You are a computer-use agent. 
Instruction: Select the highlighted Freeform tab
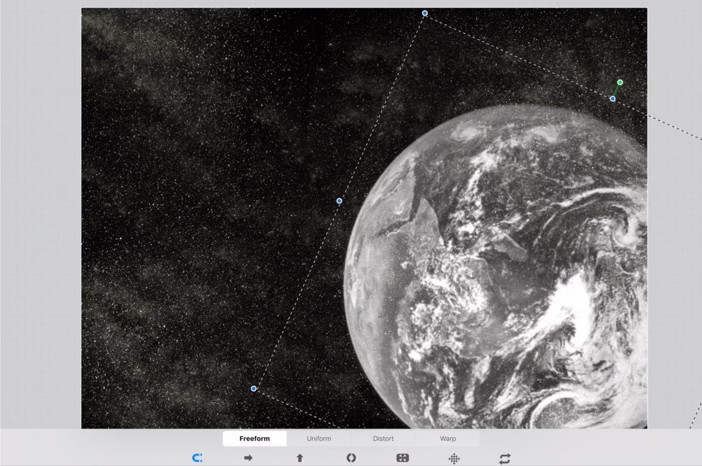pos(254,438)
